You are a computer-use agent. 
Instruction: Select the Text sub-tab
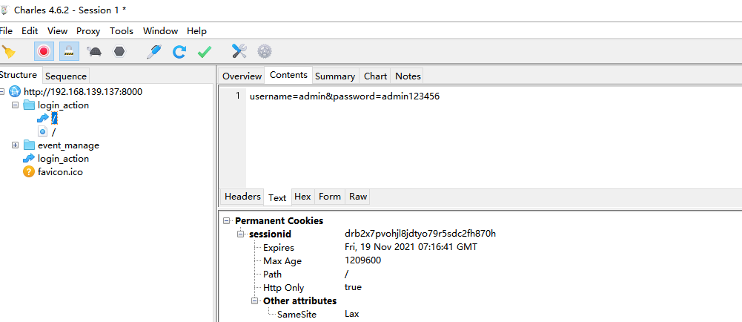click(x=277, y=198)
